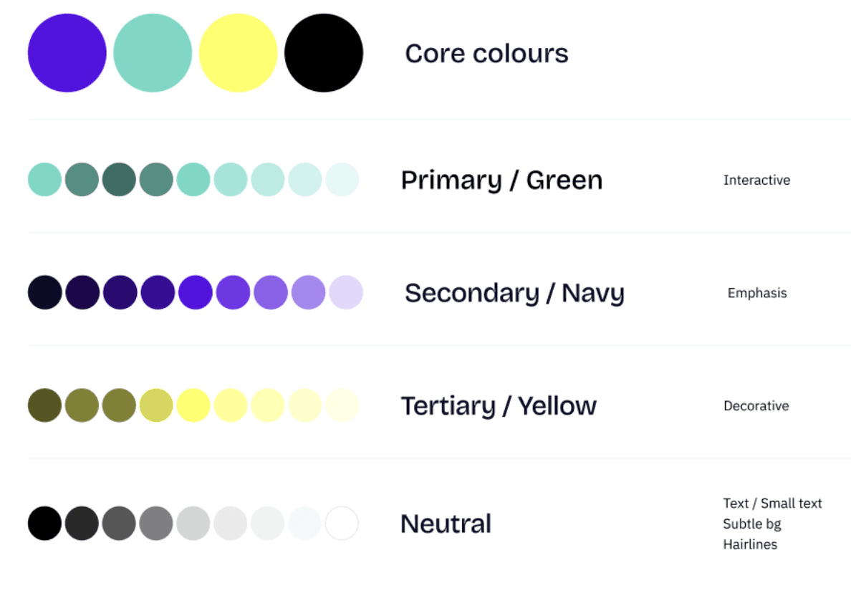This screenshot has height=593, width=851.
Task: Click the Secondary / Navy label
Action: point(514,293)
